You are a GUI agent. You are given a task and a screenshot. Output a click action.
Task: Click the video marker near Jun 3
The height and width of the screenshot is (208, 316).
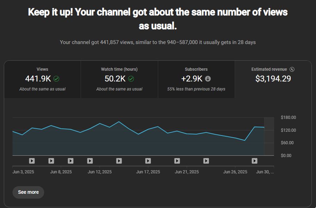click(31, 161)
